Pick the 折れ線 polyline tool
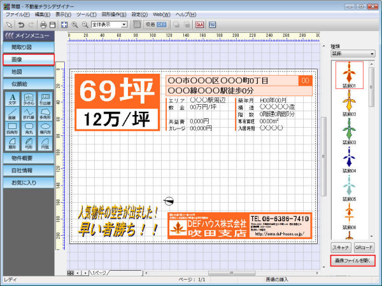 pyautogui.click(x=28, y=114)
